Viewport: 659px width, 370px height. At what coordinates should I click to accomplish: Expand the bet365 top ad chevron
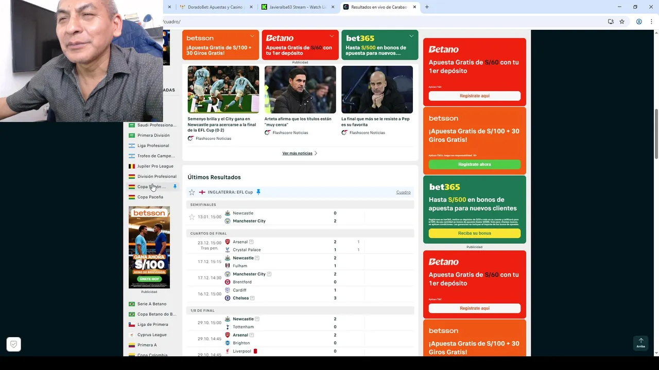tap(411, 36)
